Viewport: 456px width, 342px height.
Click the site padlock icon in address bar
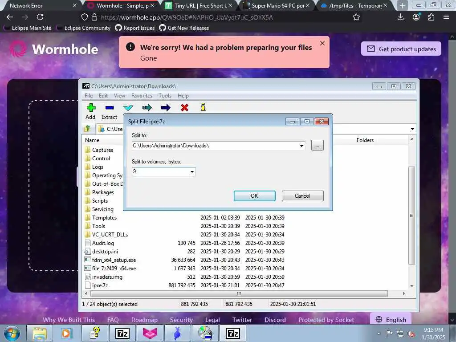click(94, 17)
